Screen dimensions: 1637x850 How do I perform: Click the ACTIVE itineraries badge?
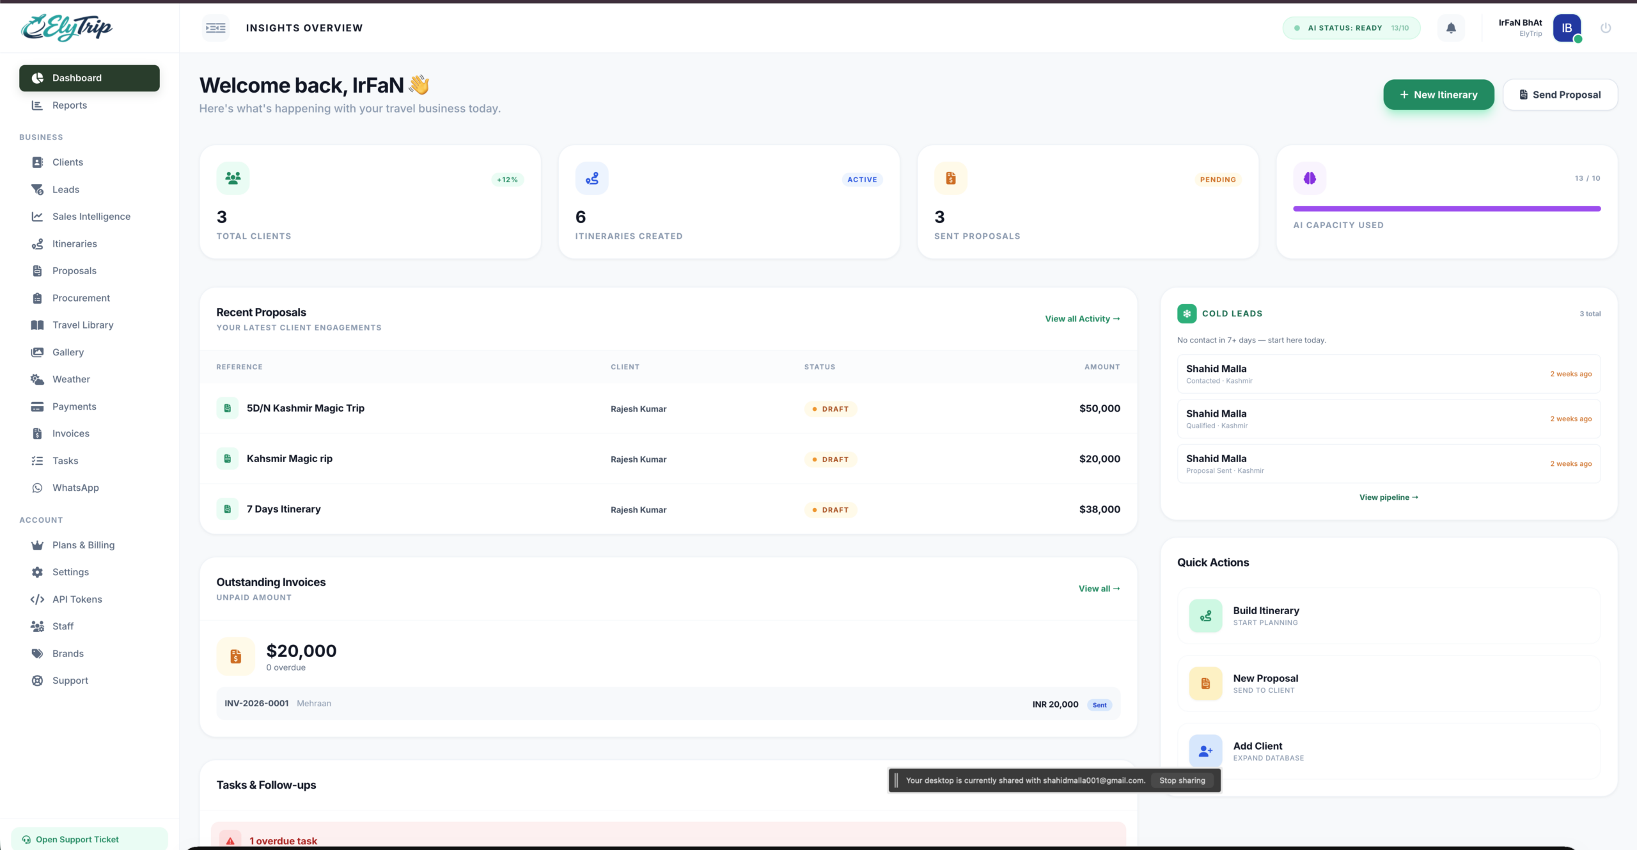(862, 180)
